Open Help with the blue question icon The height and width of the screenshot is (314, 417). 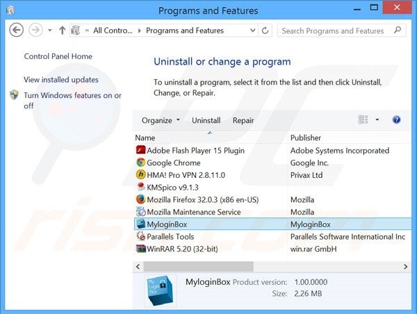(x=396, y=119)
